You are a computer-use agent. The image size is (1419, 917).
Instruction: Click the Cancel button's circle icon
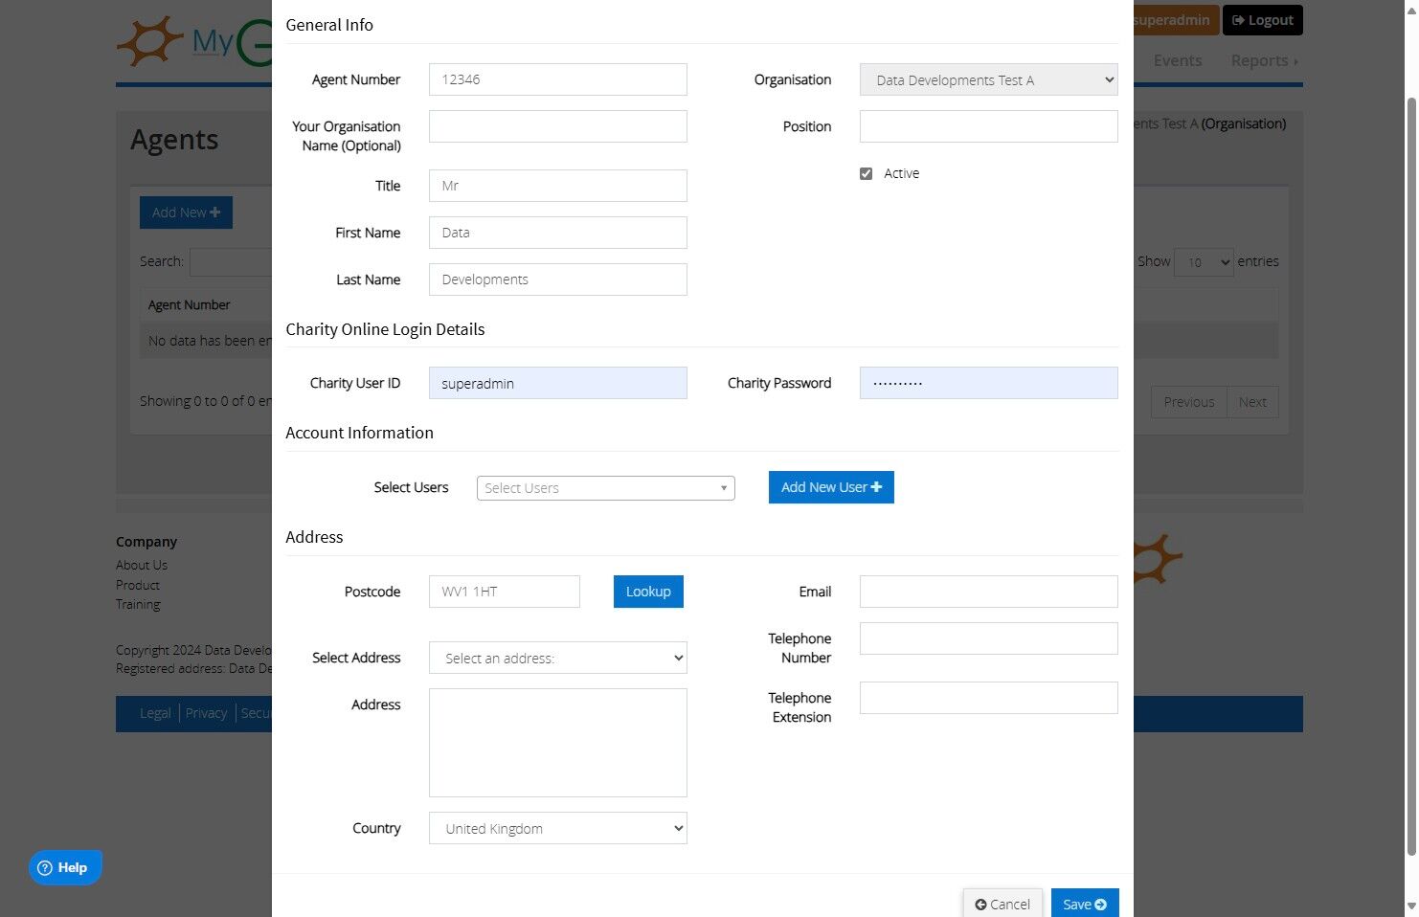[980, 905]
